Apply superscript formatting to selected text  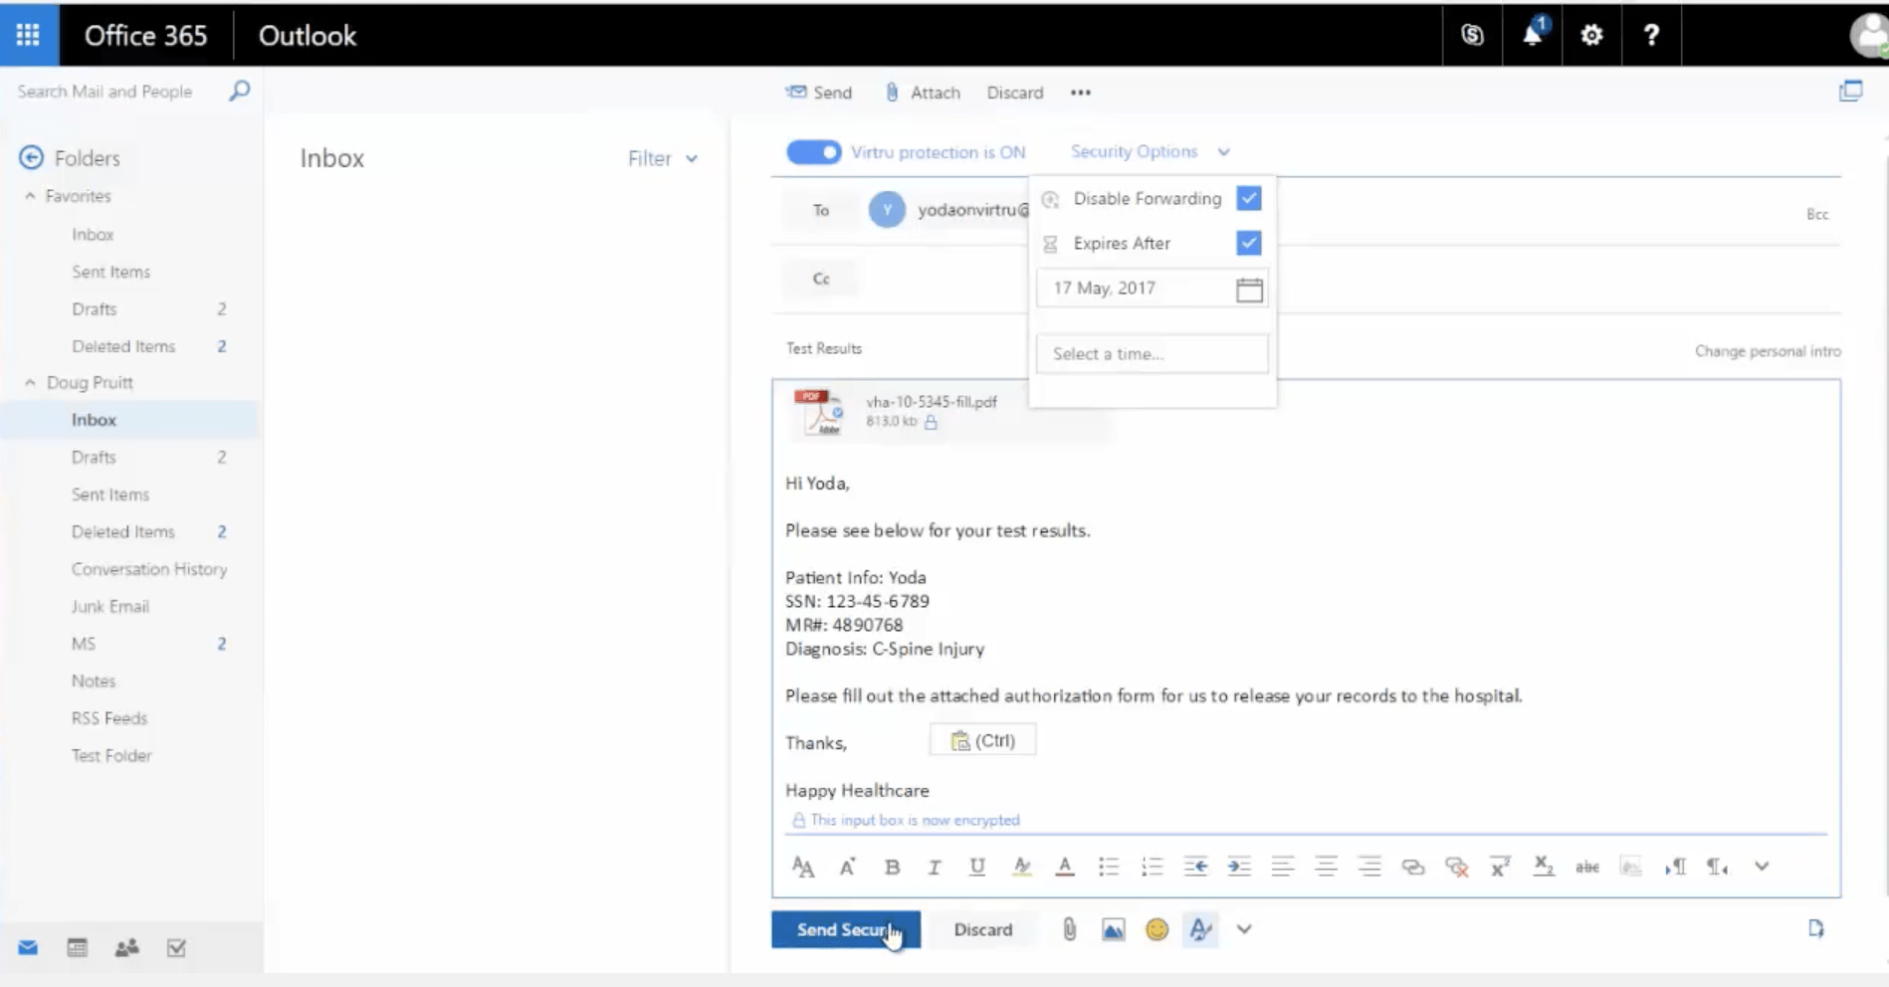[x=1500, y=867]
